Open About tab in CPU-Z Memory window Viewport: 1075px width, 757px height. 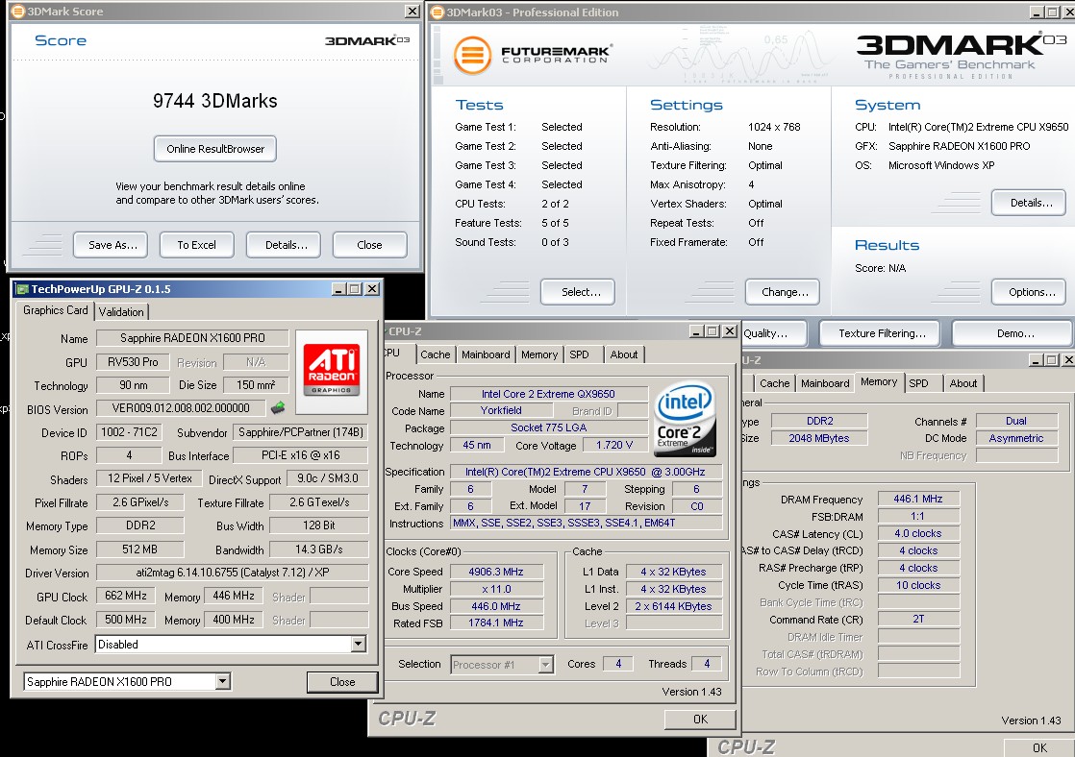coord(963,383)
